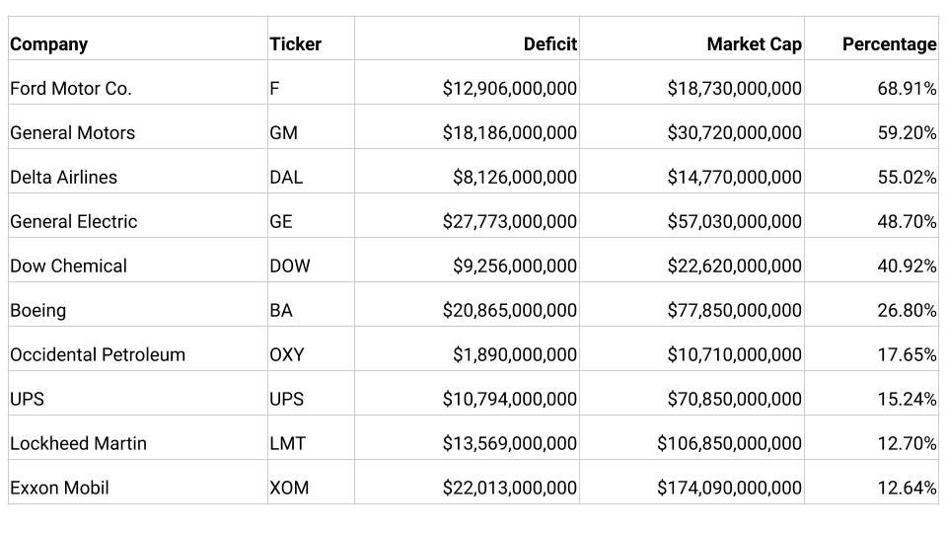Select the Occidental Petroleum company cell
This screenshot has width=947, height=533.
(x=98, y=355)
